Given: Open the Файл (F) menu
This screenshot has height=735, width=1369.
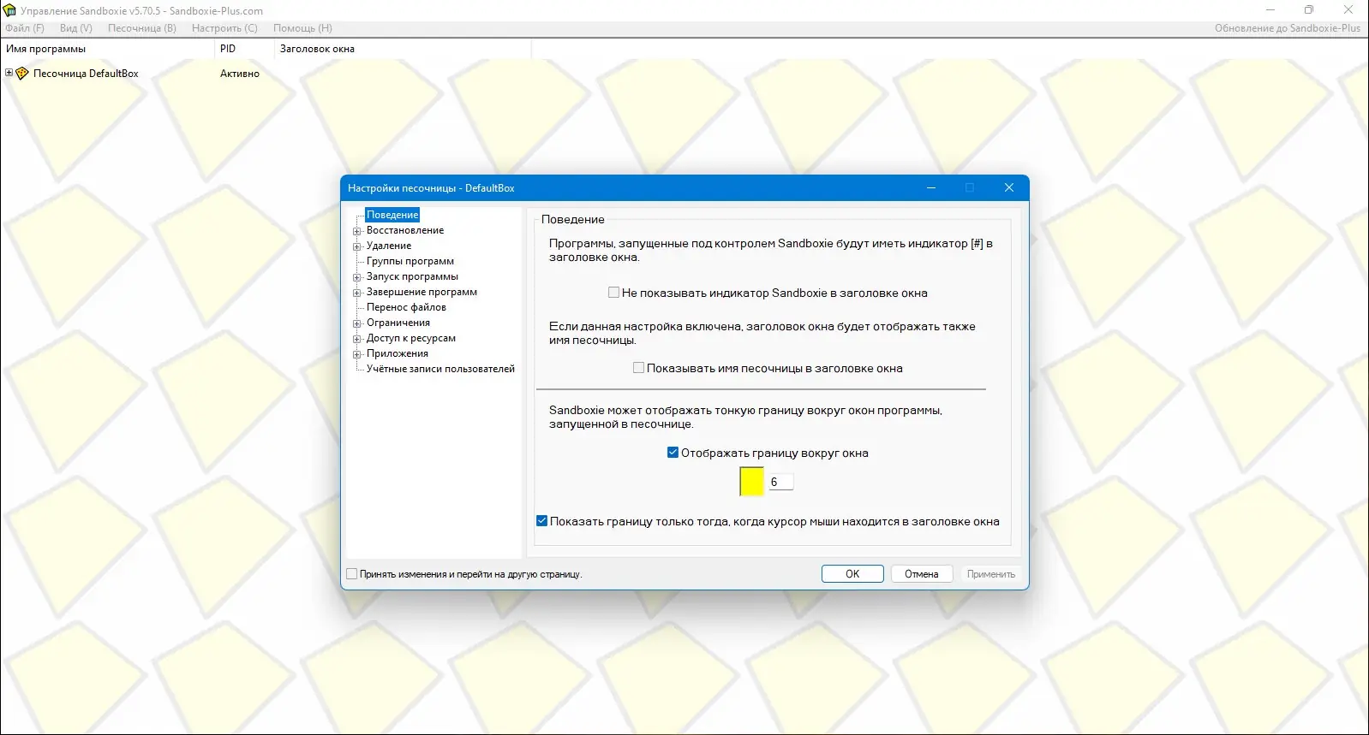Looking at the screenshot, I should 25,28.
